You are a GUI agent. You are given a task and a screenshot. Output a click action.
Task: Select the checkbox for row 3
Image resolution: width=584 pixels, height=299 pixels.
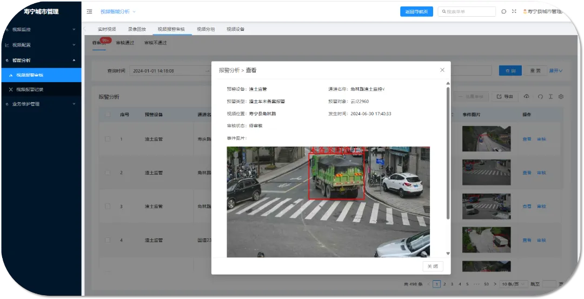click(108, 207)
